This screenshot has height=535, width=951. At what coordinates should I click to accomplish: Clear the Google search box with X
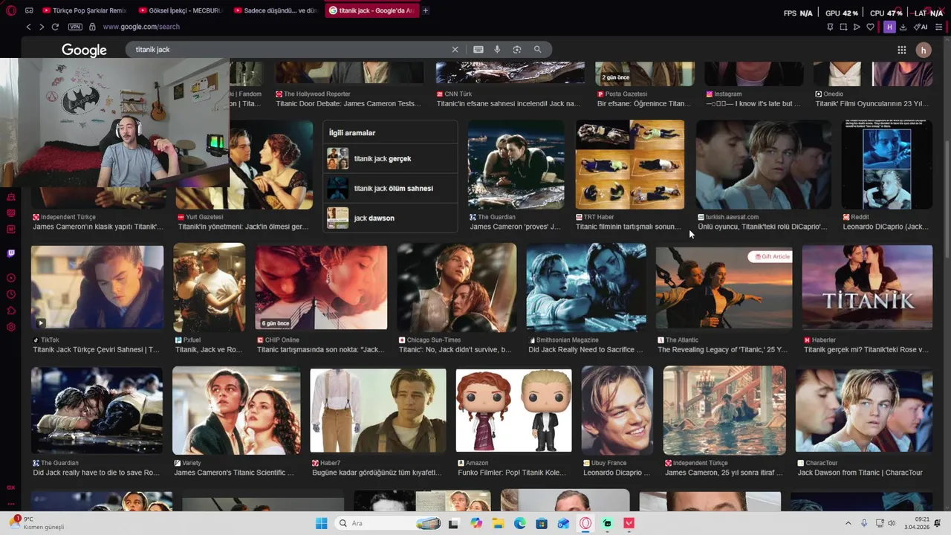(455, 49)
